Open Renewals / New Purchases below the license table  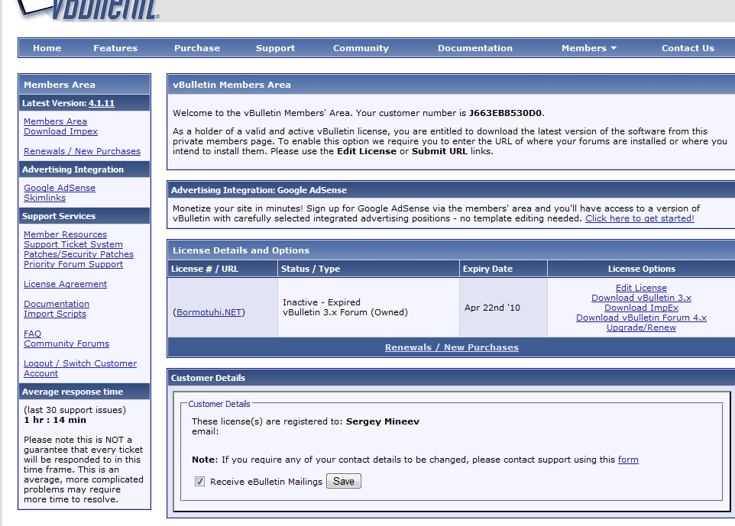pyautogui.click(x=452, y=347)
